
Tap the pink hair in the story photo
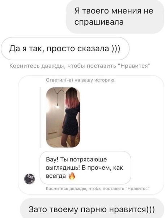(72, 104)
